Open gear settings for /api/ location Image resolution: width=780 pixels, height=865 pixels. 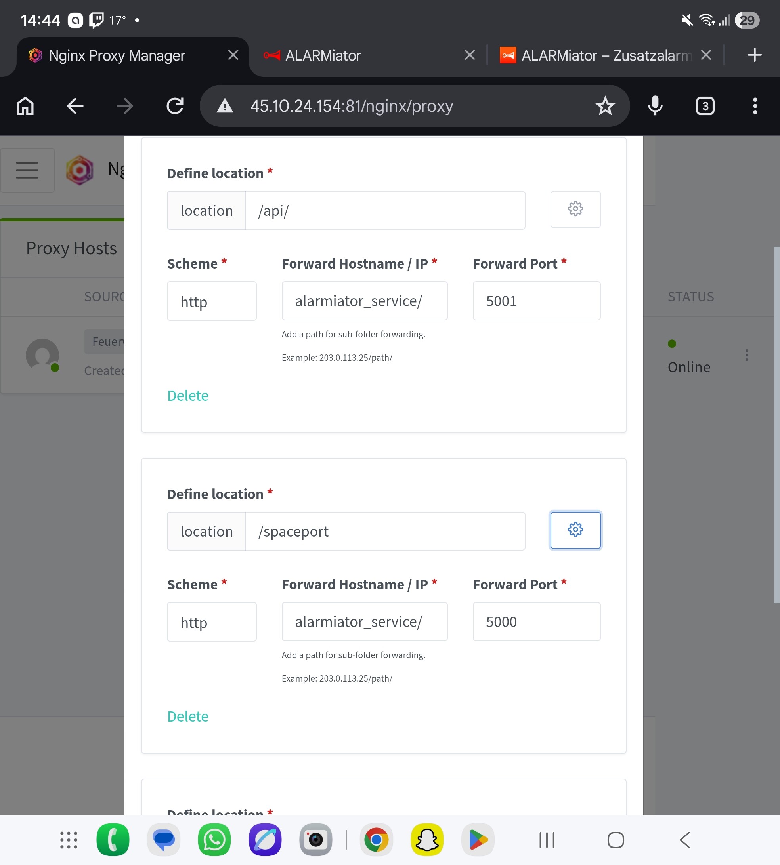click(x=575, y=210)
